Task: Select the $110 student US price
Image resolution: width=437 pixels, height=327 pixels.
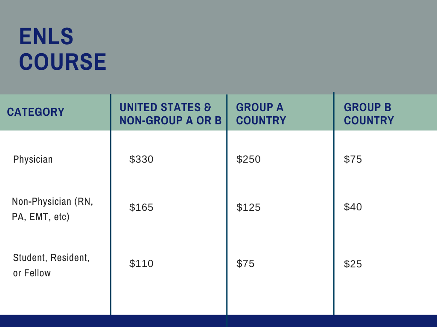Action: tap(141, 264)
